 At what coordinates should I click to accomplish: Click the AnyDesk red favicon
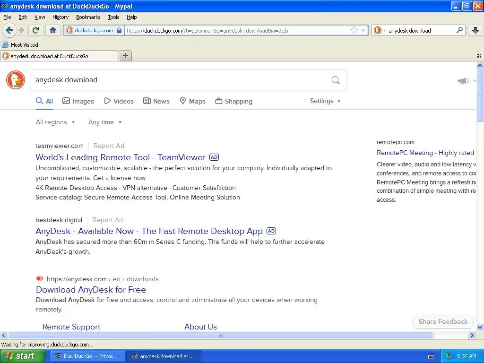40,279
